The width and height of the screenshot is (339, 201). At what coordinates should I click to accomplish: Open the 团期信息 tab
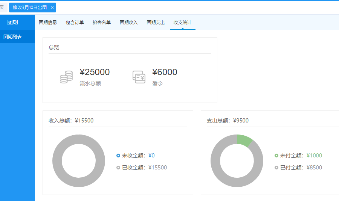coord(48,23)
